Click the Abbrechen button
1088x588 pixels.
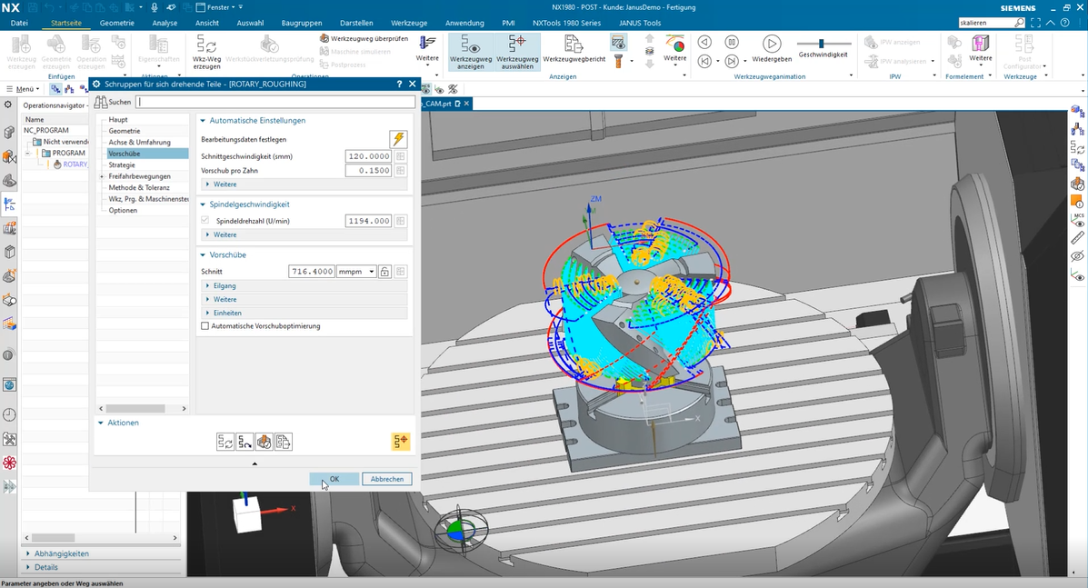click(387, 479)
